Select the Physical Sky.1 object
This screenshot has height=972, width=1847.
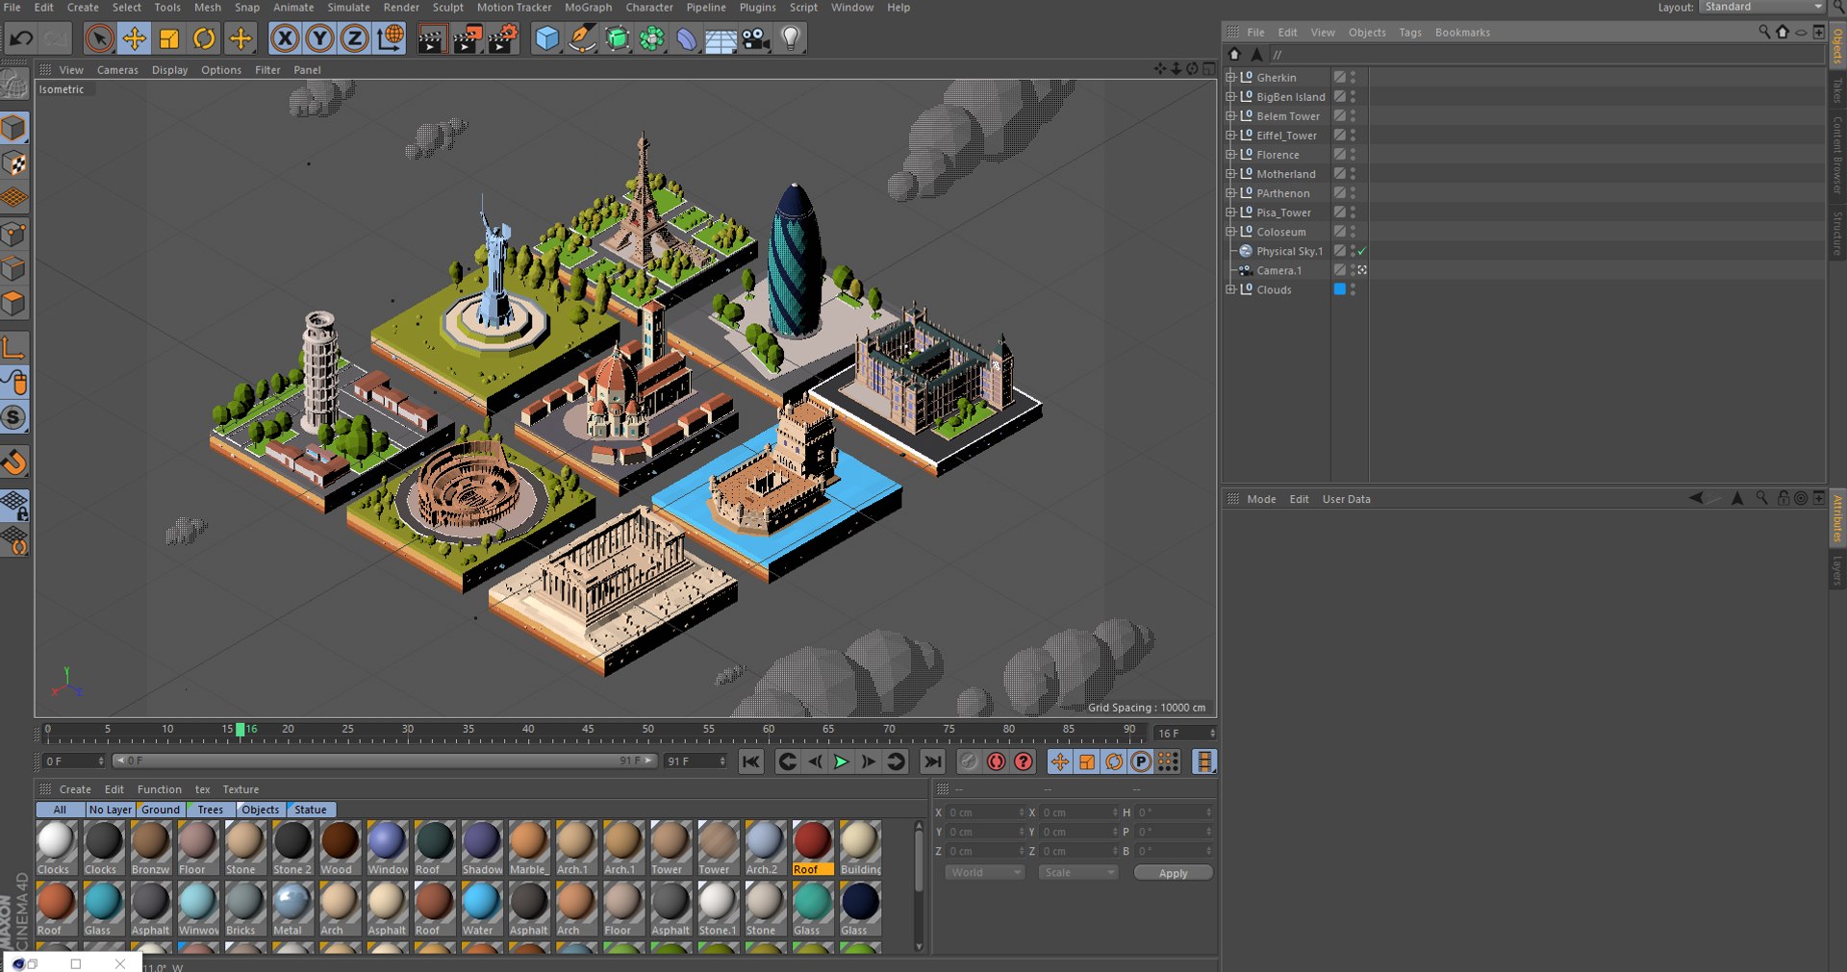1289,251
